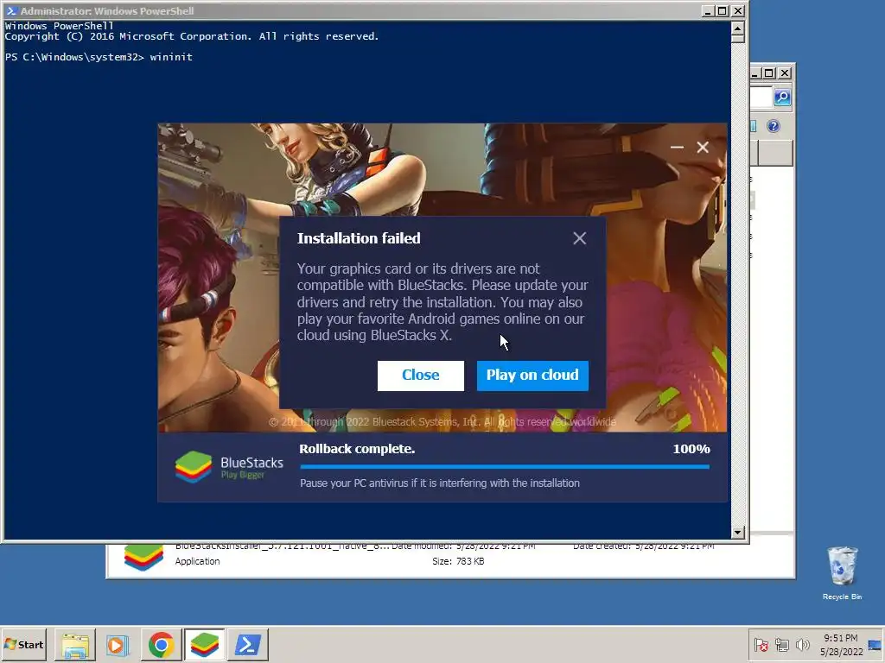885x663 pixels.
Task: Click the PowerShell title bar icon
Action: [x=11, y=10]
